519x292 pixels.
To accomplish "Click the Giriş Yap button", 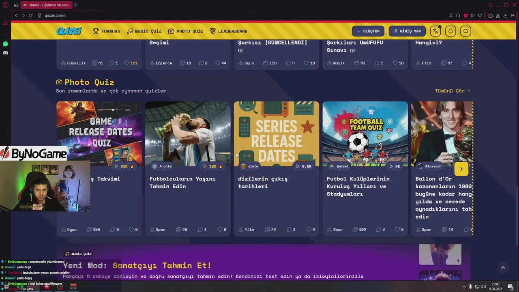I will coord(407,31).
